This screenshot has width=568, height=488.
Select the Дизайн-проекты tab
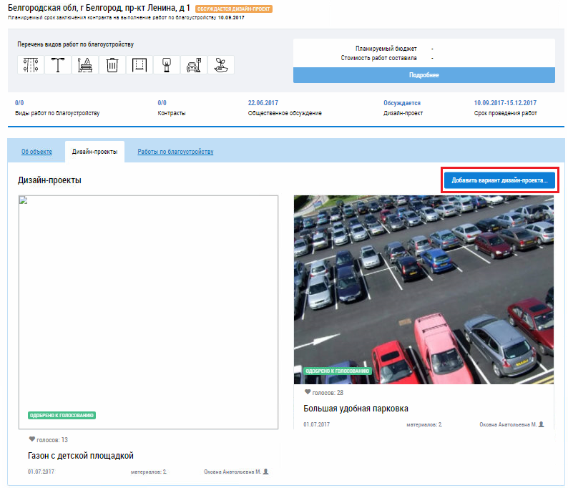[94, 152]
